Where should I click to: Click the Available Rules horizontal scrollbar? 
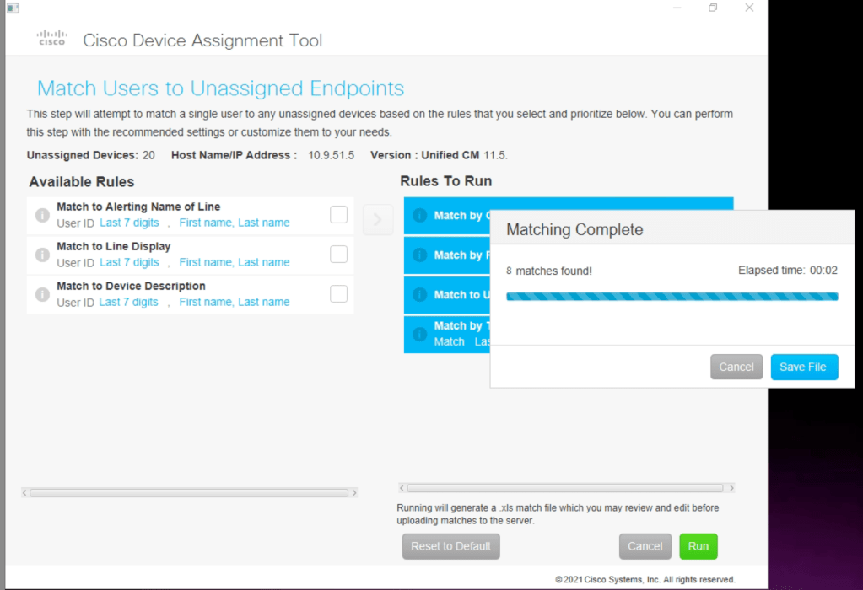click(189, 492)
